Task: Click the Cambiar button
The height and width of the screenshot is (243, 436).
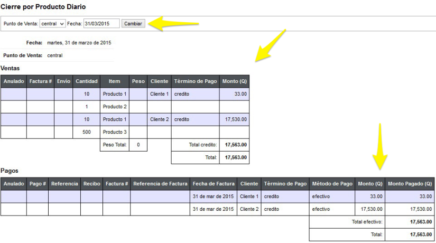Action: (x=133, y=24)
